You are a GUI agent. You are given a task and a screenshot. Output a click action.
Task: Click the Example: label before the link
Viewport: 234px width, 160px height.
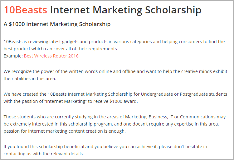click(13, 56)
